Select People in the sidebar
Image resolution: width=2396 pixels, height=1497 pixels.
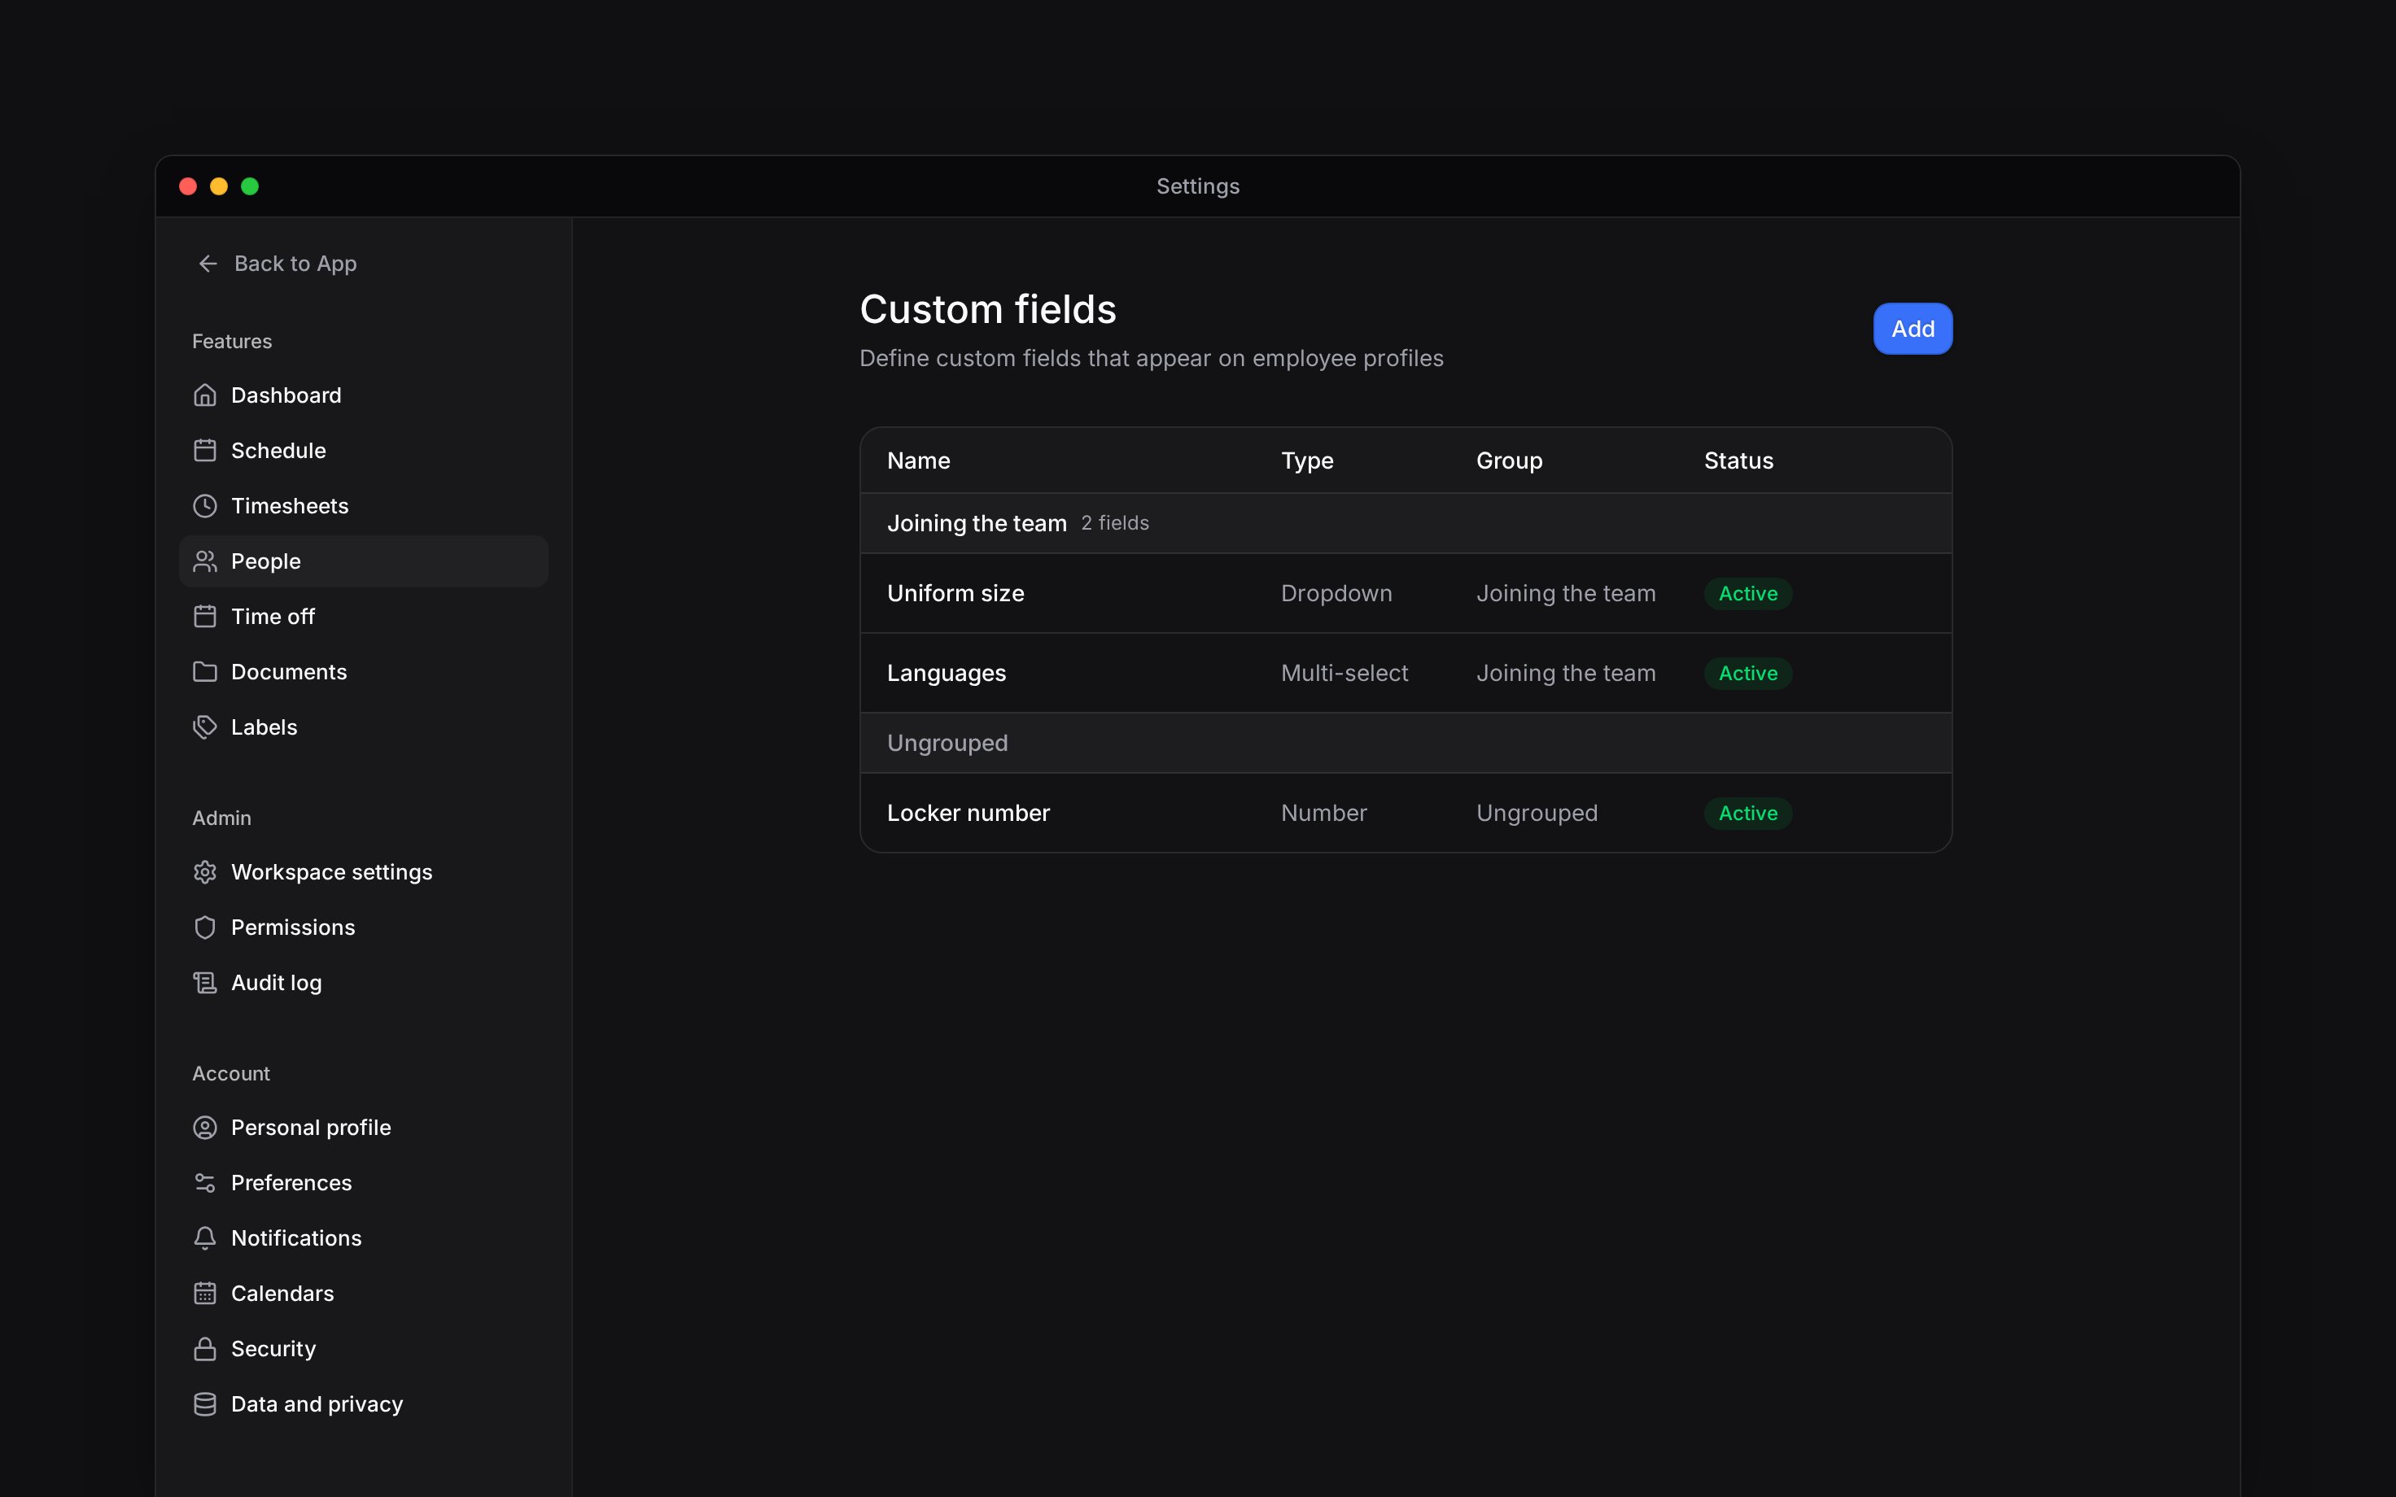tap(363, 561)
